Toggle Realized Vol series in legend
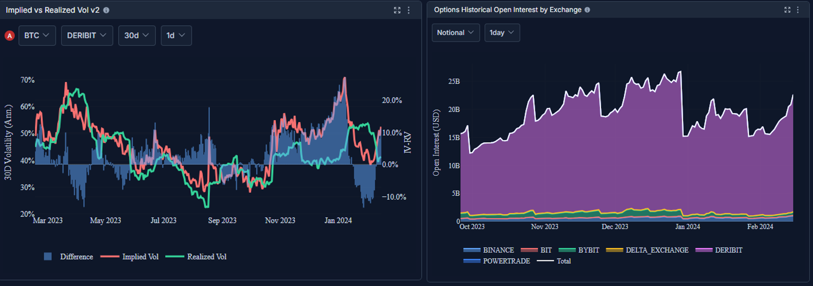 (x=196, y=257)
